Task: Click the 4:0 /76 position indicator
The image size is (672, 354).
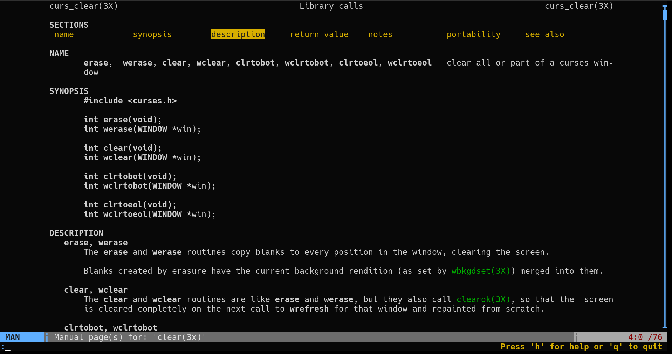Action: coord(644,337)
